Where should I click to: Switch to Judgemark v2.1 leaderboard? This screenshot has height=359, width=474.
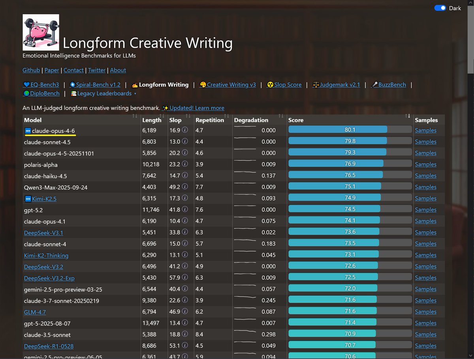[x=336, y=84]
